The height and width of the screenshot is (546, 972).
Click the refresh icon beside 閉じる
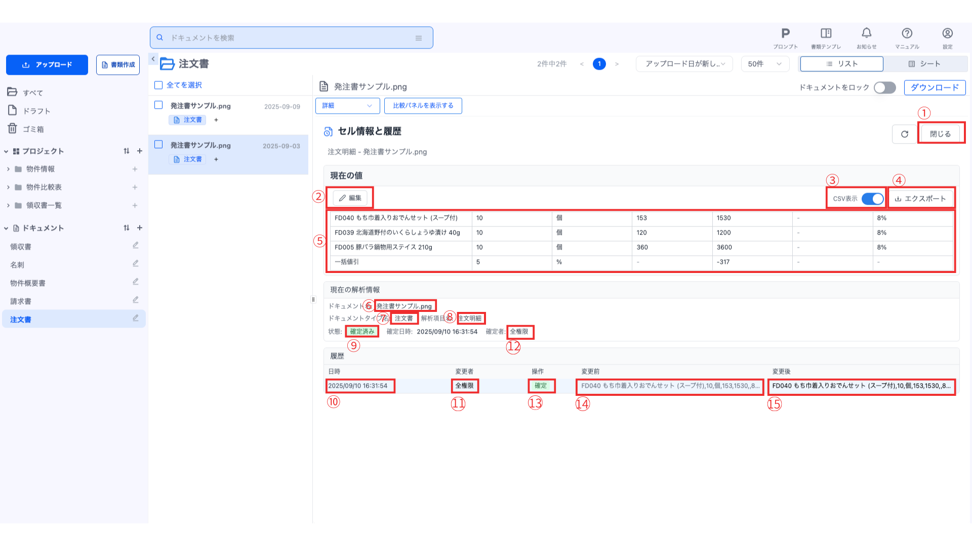pyautogui.click(x=904, y=134)
